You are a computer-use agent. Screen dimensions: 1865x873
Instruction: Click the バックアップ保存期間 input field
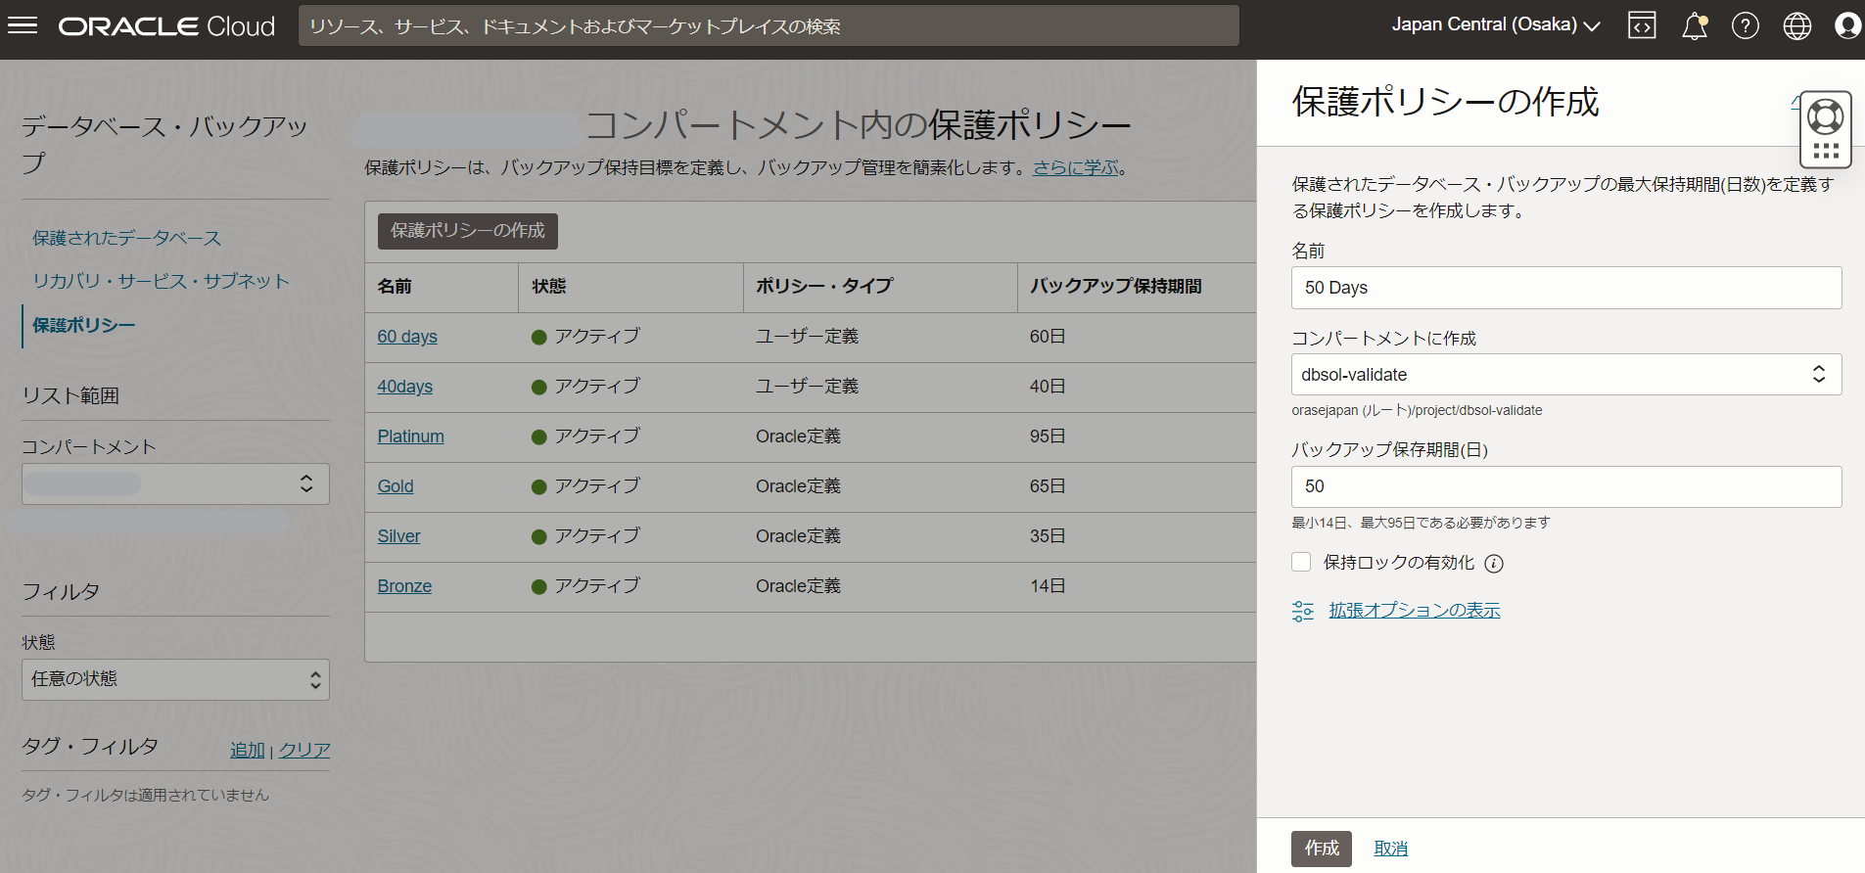(x=1565, y=486)
